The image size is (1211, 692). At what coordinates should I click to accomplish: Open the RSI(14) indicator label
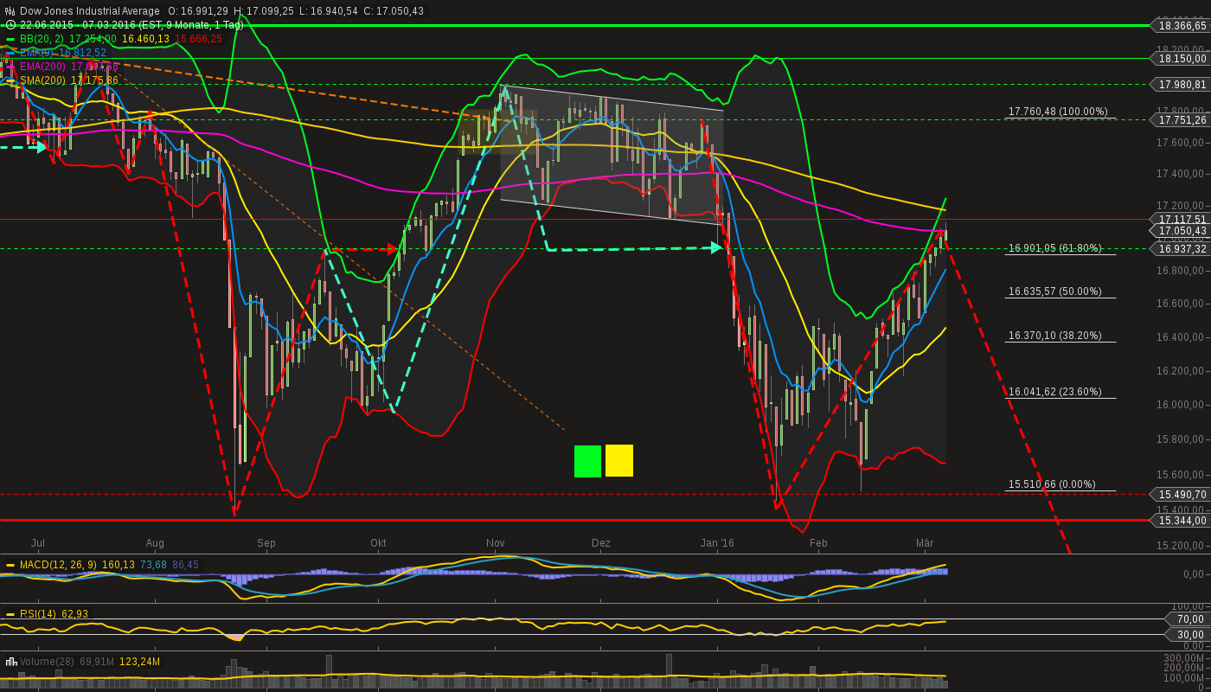pyautogui.click(x=38, y=614)
